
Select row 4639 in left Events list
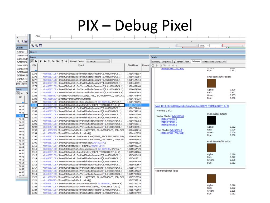[x=22, y=116]
